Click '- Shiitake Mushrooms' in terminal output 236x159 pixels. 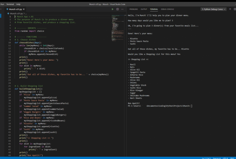coord(139,96)
